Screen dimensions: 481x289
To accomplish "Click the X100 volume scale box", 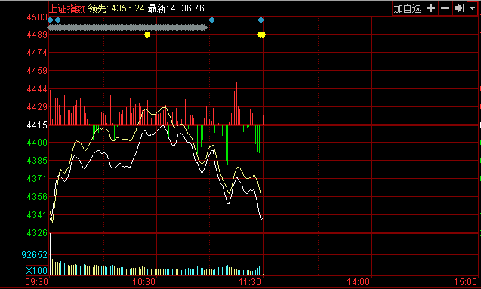I will coord(37,271).
